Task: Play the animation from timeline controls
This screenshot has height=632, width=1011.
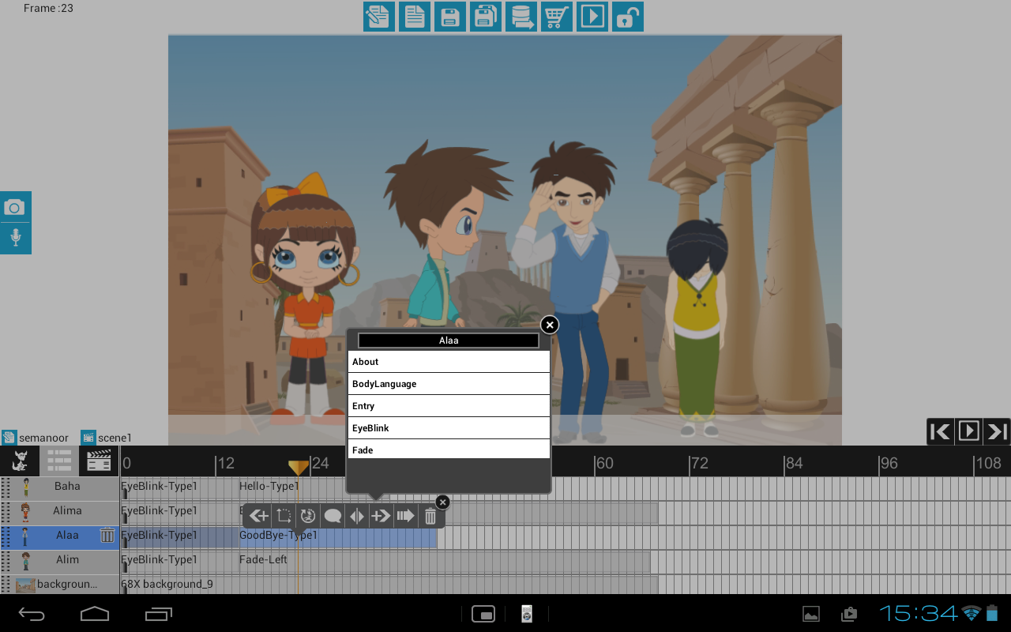Action: pyautogui.click(x=968, y=431)
